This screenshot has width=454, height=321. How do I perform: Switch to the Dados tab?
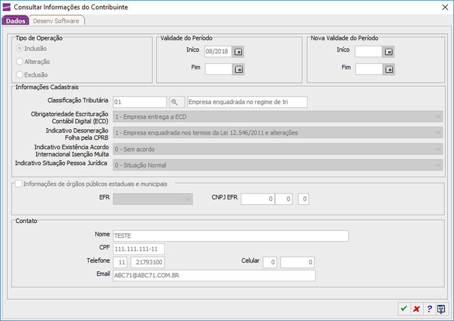(x=16, y=21)
